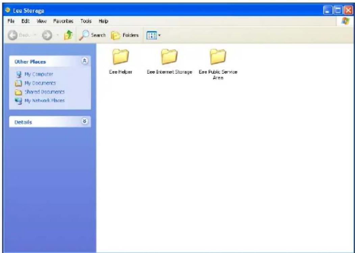The height and width of the screenshot is (253, 355).
Task: Close the Eee Storage window
Action: tap(348, 10)
